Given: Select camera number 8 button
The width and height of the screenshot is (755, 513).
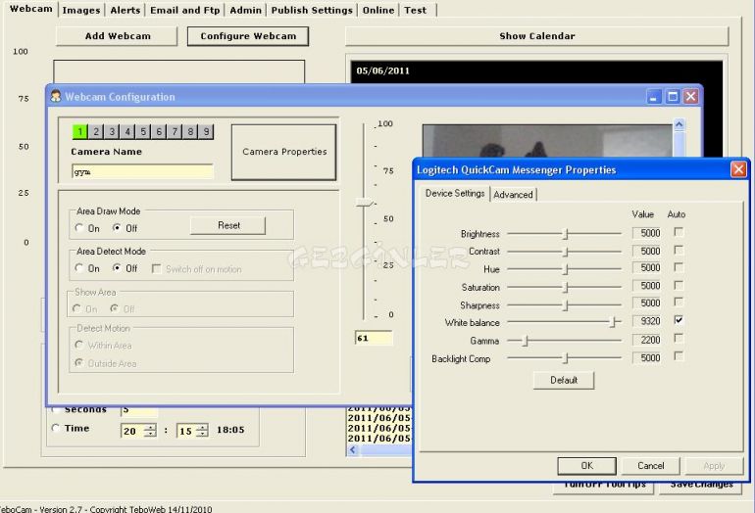Looking at the screenshot, I should pyautogui.click(x=190, y=131).
